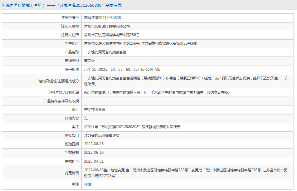297x191 pixels.
Task: Click the 备注 label
Action: pos(75,127)
